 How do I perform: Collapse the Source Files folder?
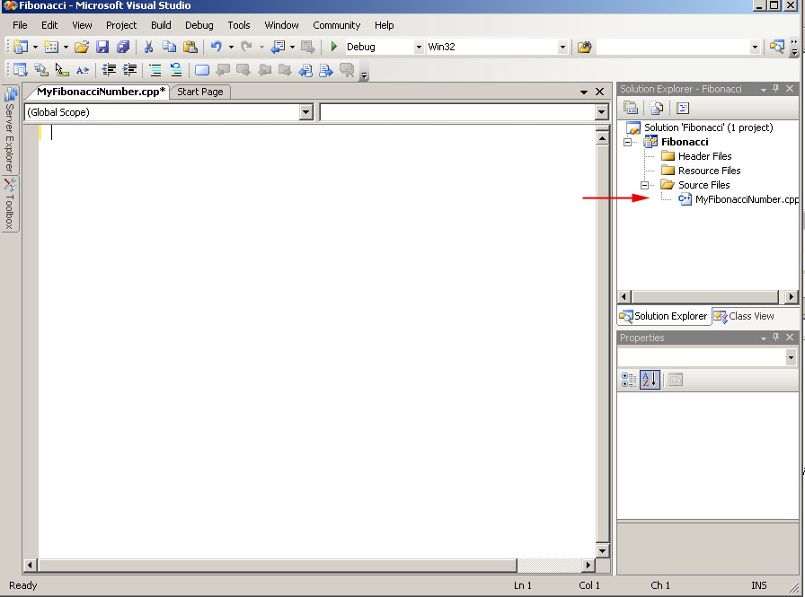tap(644, 185)
